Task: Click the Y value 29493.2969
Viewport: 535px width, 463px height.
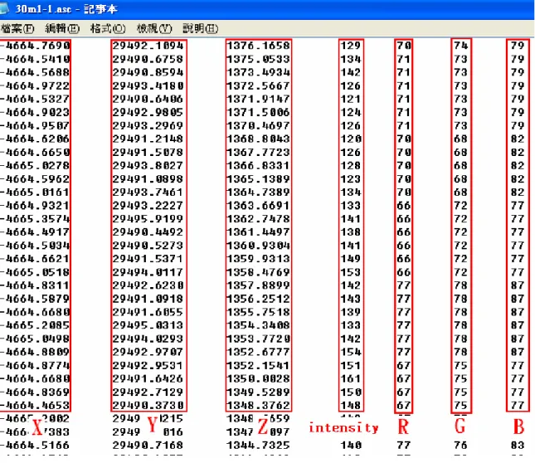Action: [148, 125]
